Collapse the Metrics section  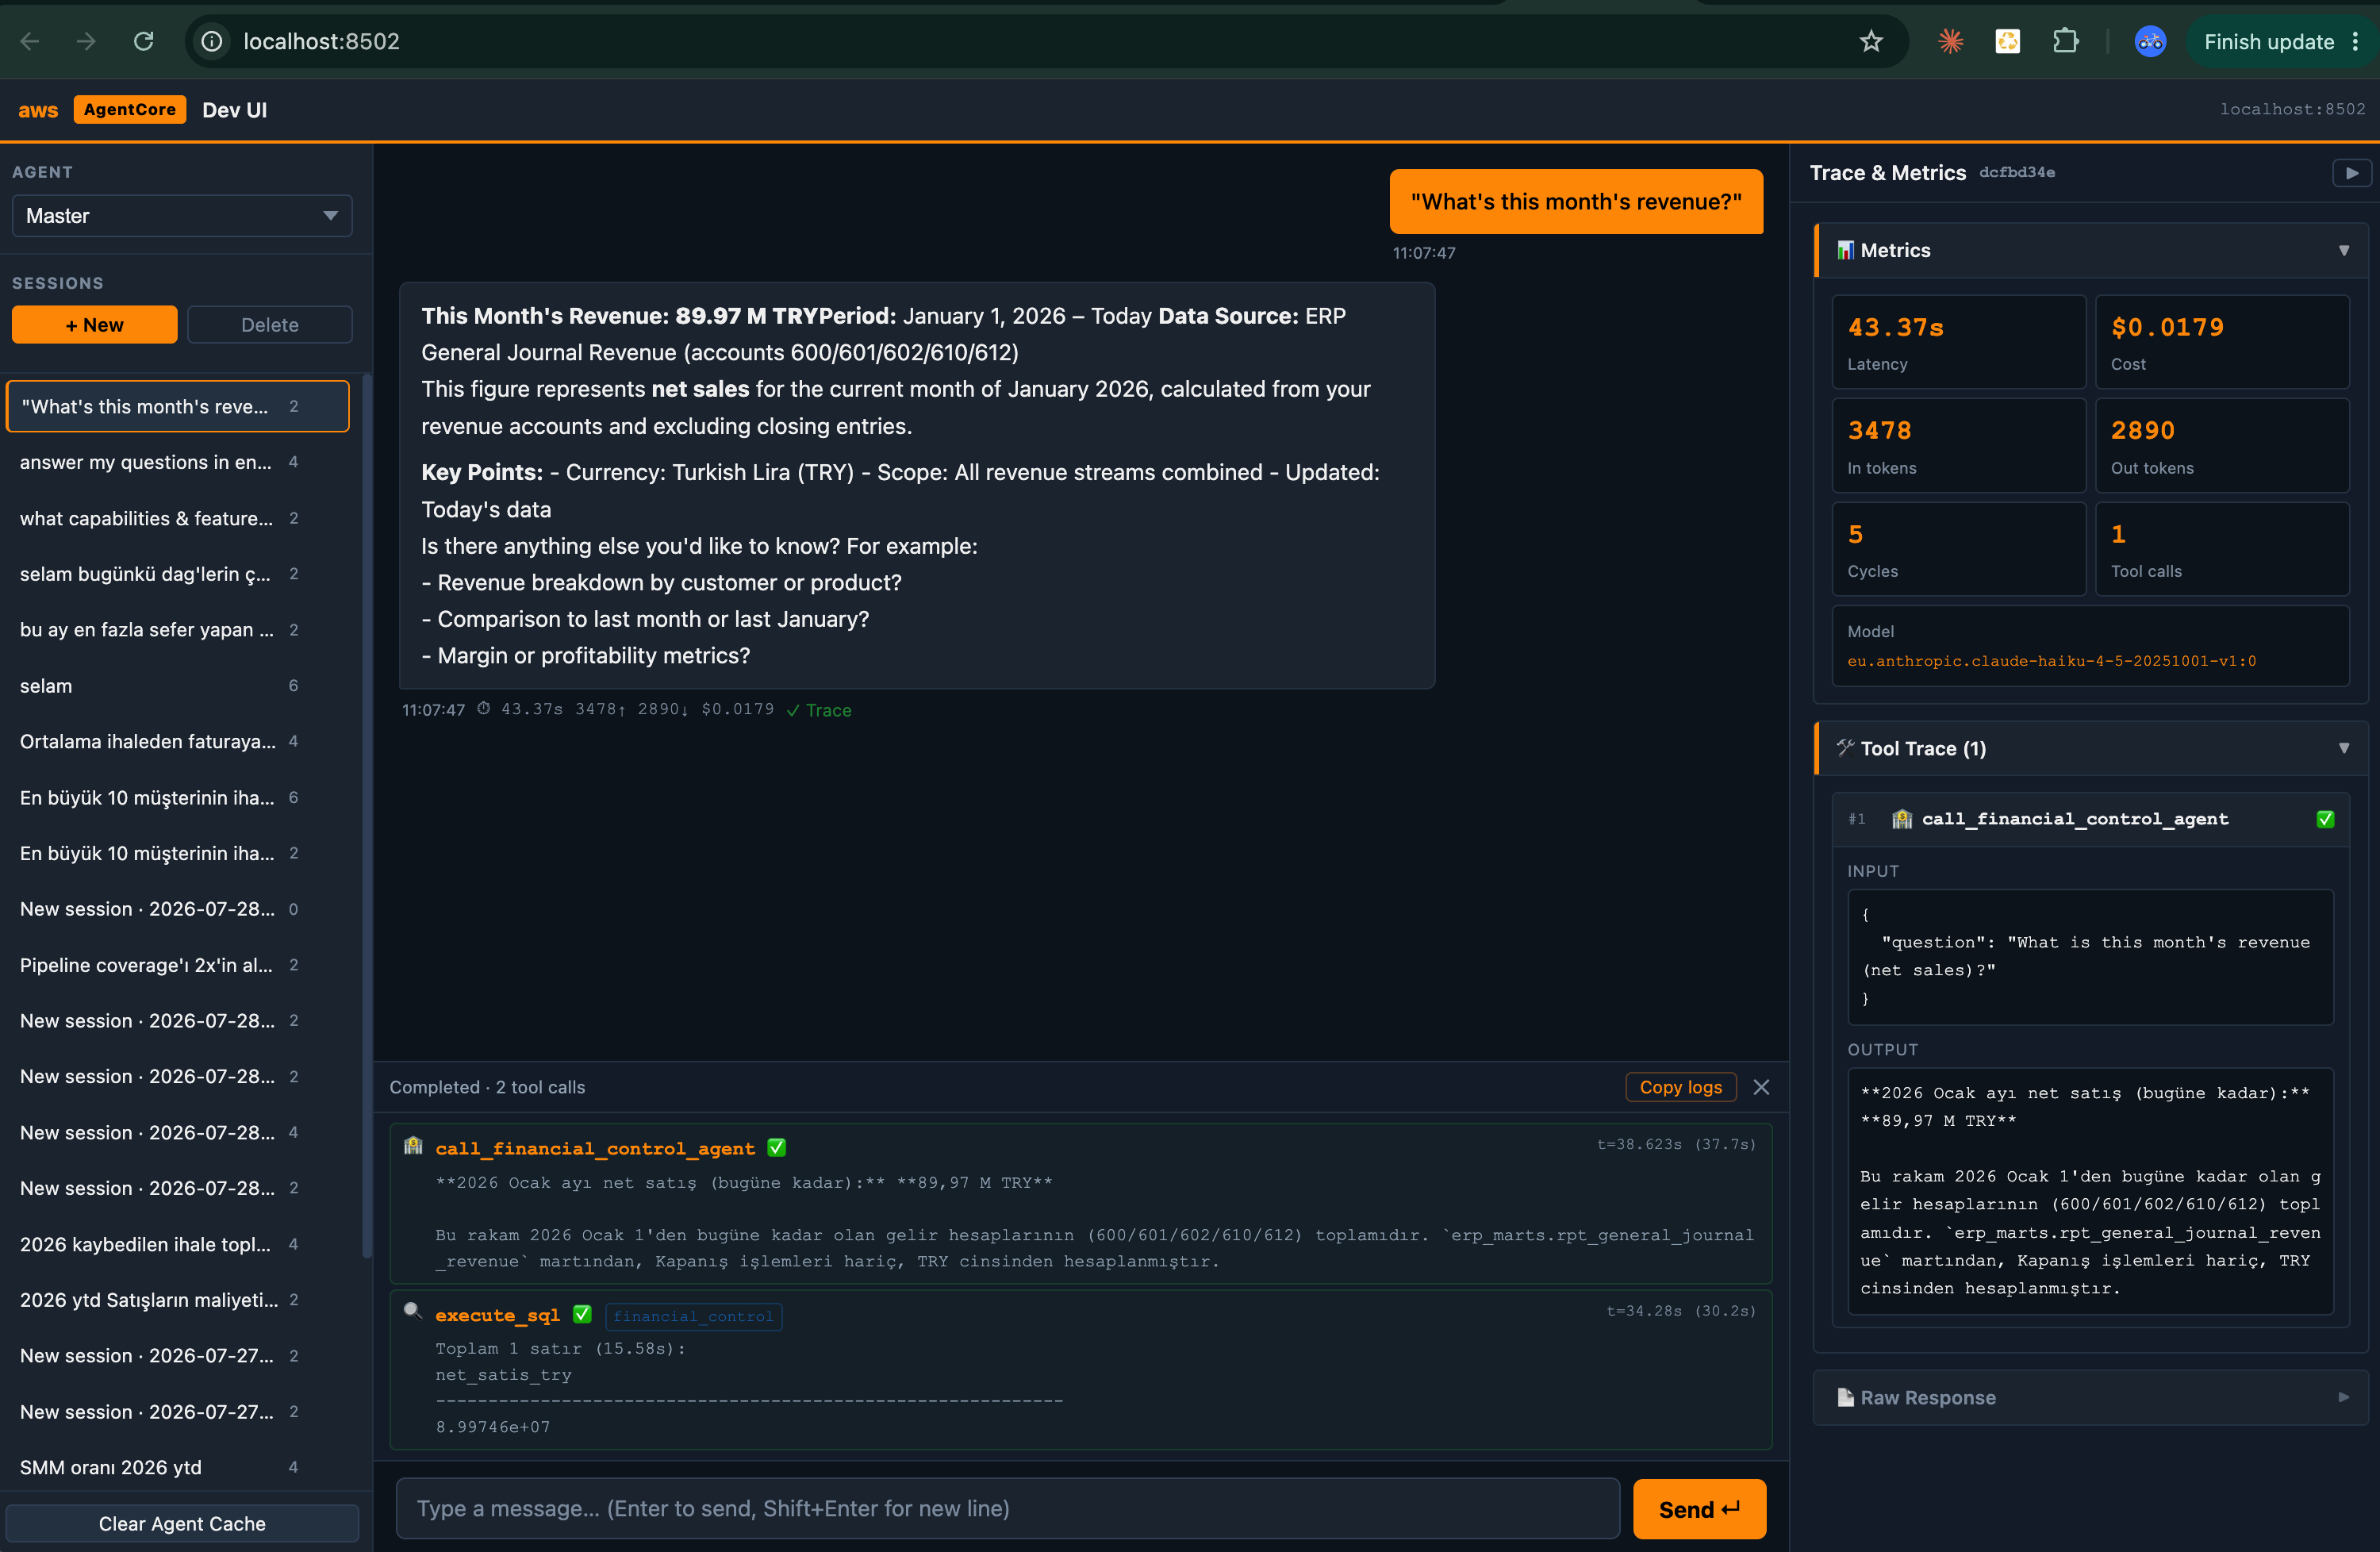2343,250
